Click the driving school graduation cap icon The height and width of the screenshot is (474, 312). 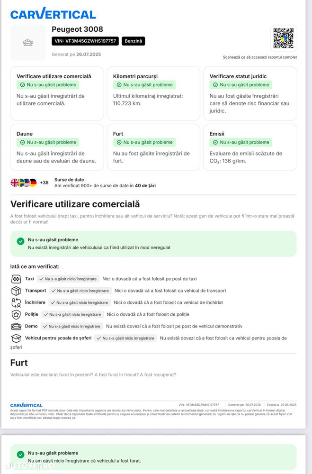click(16, 338)
